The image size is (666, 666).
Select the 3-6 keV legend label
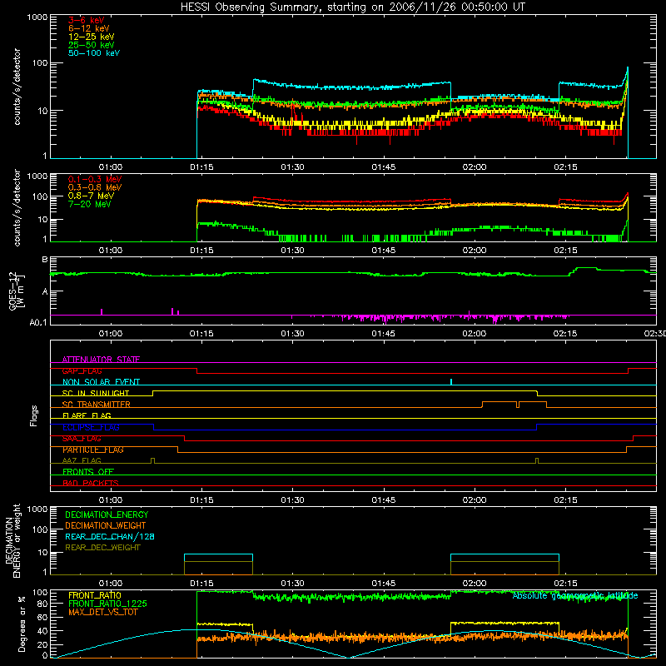click(86, 20)
